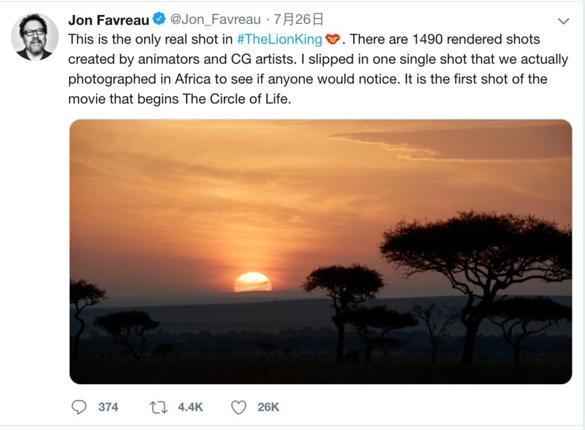Click the setting sun in the photo

pyautogui.click(x=253, y=282)
